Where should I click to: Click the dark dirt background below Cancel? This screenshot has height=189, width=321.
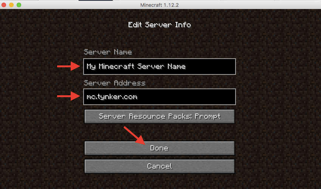pyautogui.click(x=160, y=181)
